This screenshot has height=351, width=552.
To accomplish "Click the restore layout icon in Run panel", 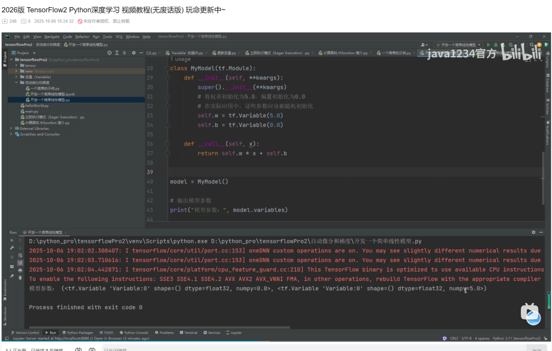I will click(x=12, y=266).
